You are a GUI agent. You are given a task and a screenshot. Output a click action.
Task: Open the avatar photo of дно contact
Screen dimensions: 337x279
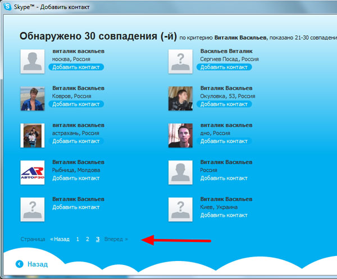[x=181, y=135]
